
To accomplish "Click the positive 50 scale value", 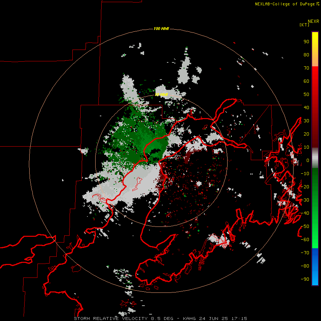I will (306, 95).
